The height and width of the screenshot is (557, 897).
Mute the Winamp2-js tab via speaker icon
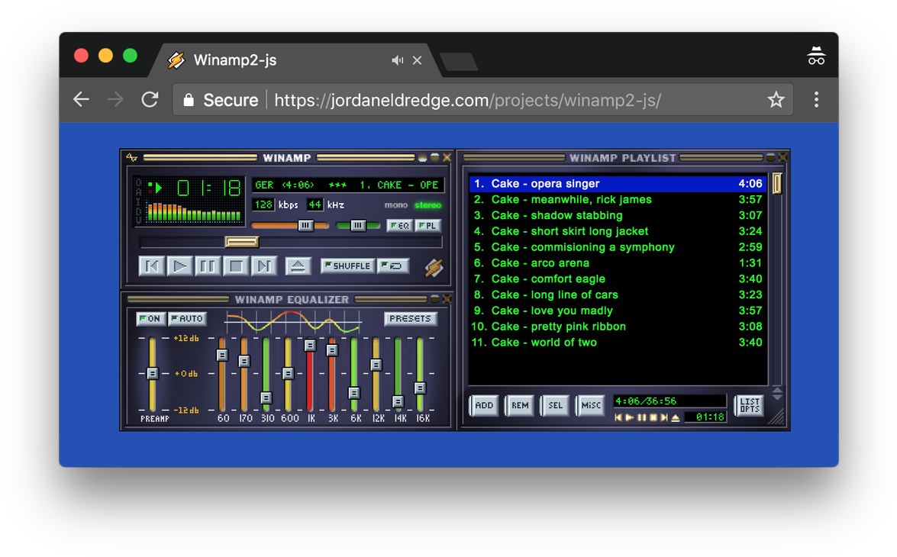[x=397, y=60]
